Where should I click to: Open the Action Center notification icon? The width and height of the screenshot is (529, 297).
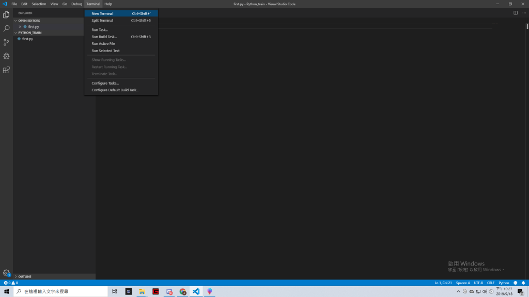pyautogui.click(x=521, y=292)
